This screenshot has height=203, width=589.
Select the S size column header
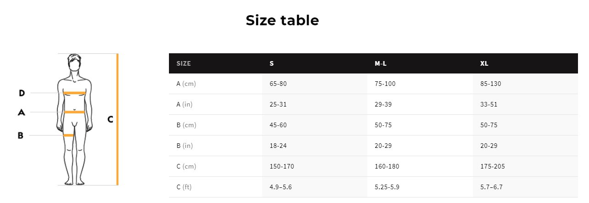tap(272, 63)
